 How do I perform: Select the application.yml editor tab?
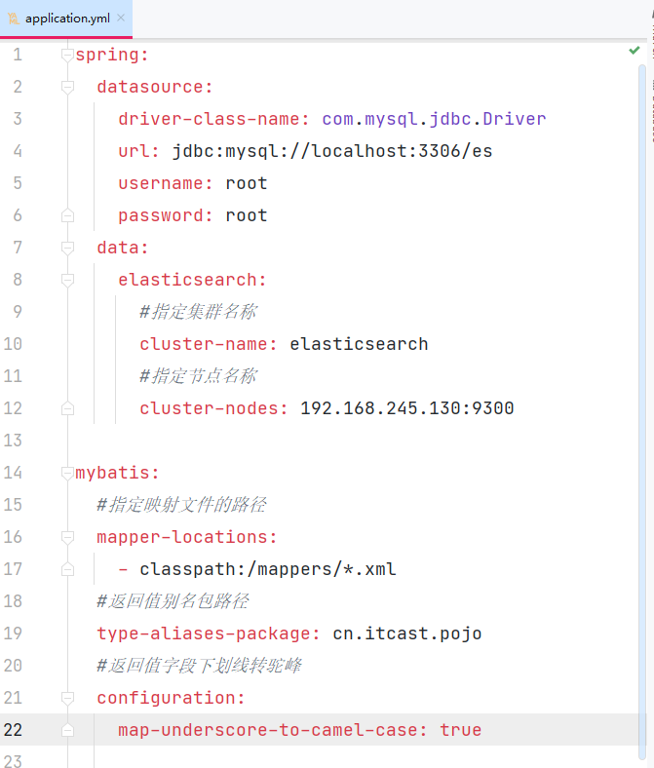pyautogui.click(x=66, y=19)
